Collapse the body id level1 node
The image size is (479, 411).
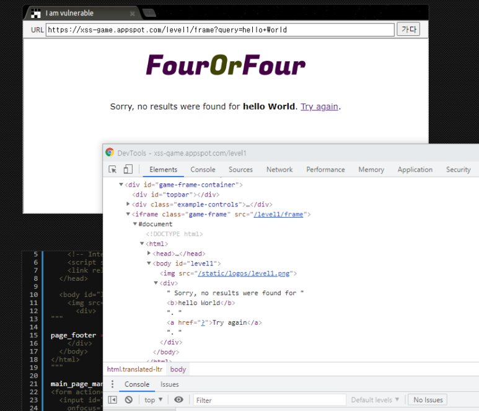(149, 263)
